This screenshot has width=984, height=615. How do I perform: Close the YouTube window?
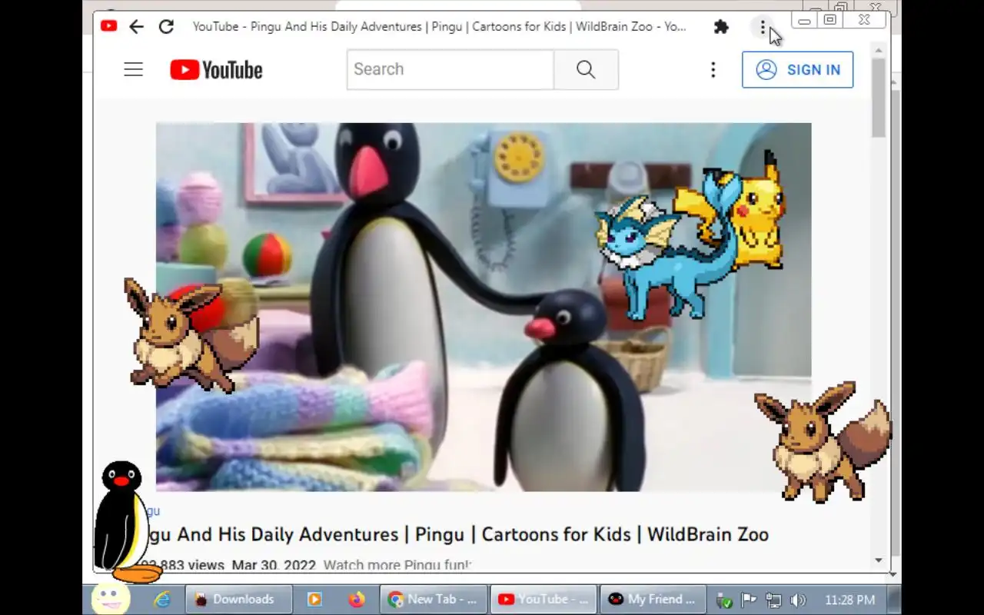click(x=865, y=20)
